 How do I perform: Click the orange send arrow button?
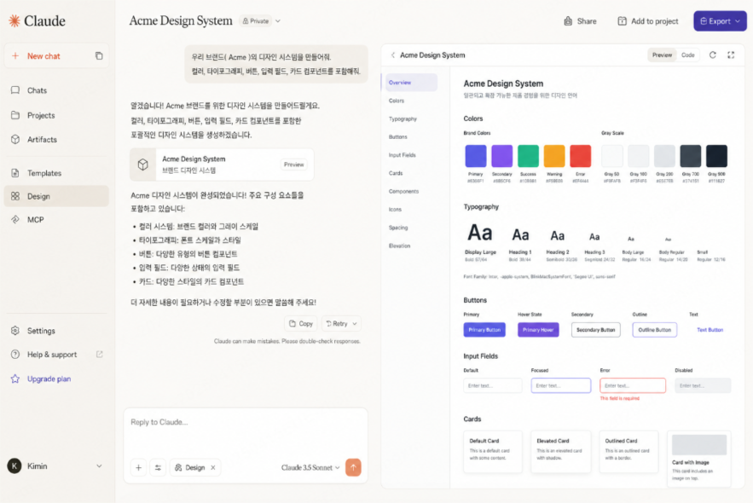[x=353, y=467]
